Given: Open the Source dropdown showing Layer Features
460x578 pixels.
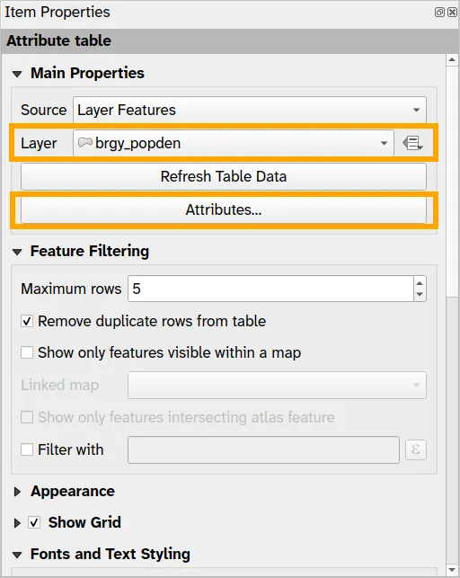Looking at the screenshot, I should 250,110.
